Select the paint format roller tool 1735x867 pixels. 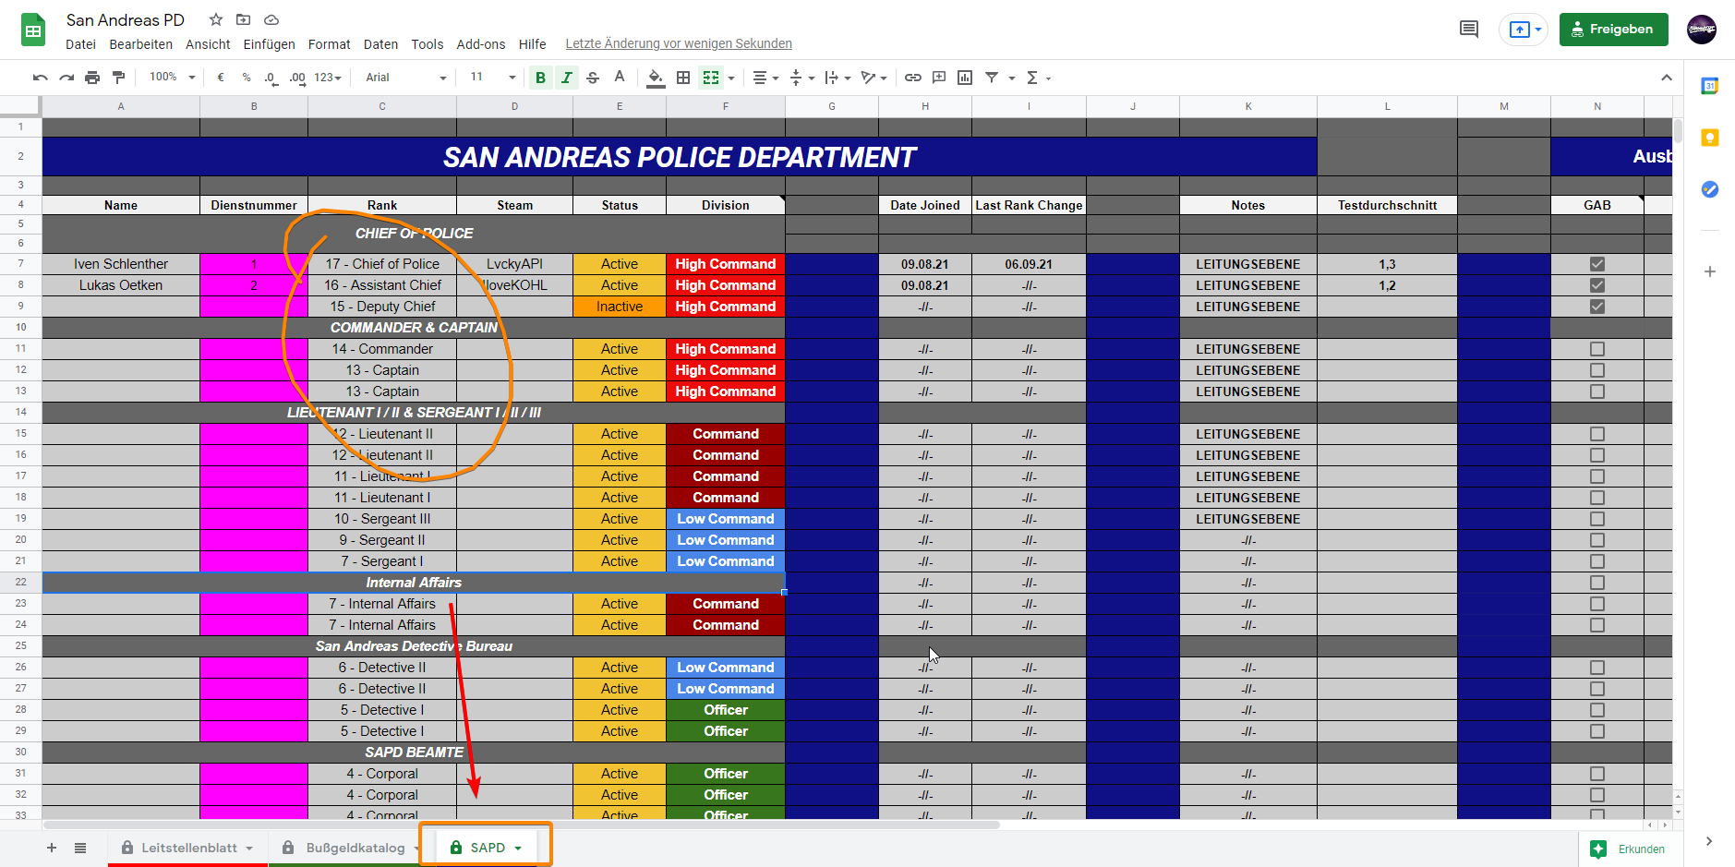118,78
